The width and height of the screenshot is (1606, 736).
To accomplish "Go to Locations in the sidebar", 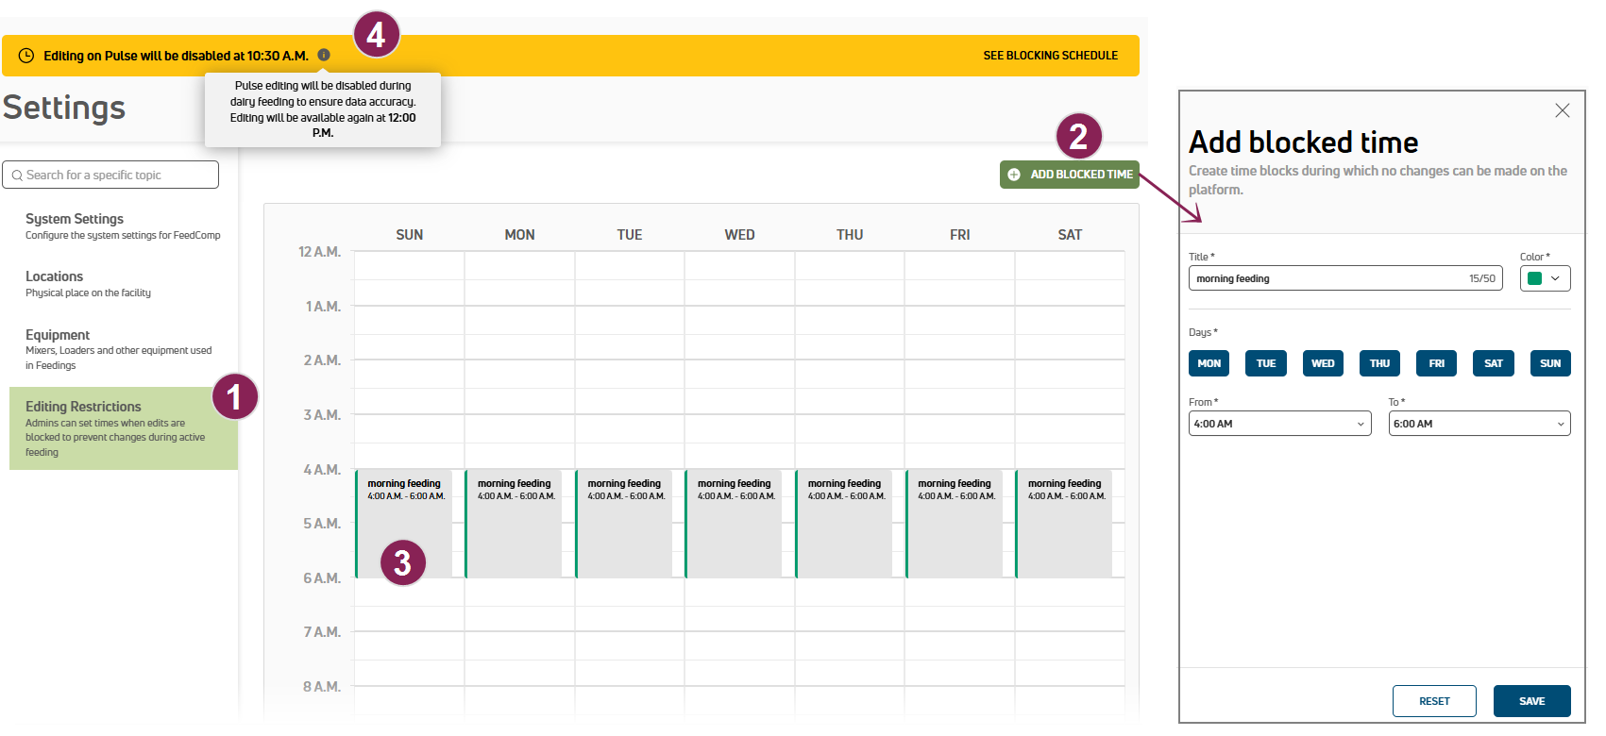I will point(54,276).
